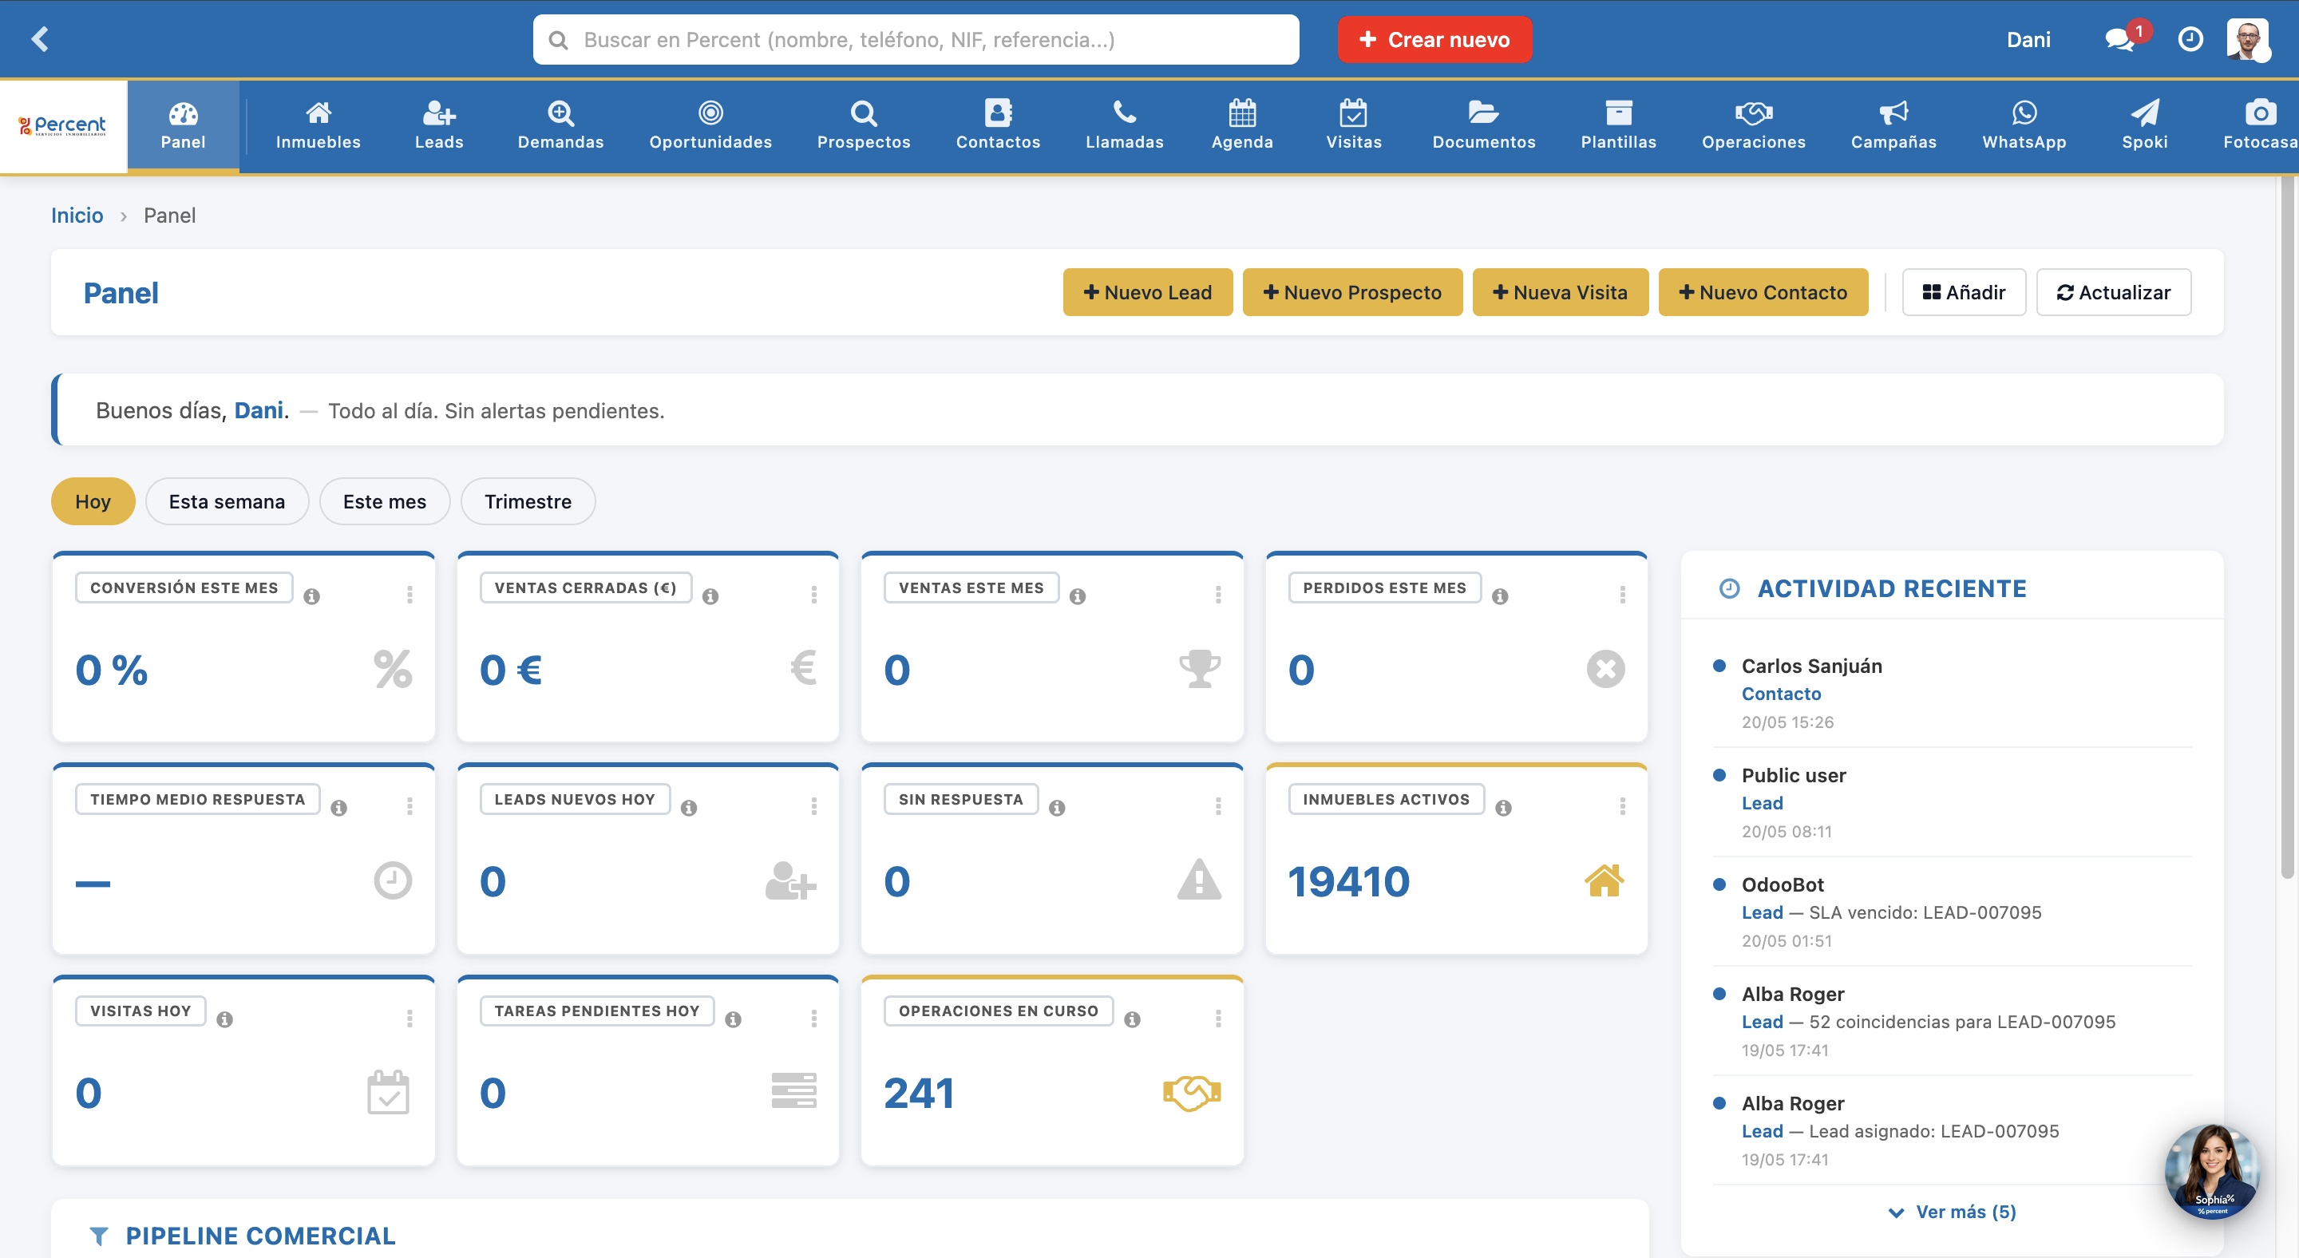
Task: Expand Ver más (5) in recent activity
Action: coord(1952,1212)
